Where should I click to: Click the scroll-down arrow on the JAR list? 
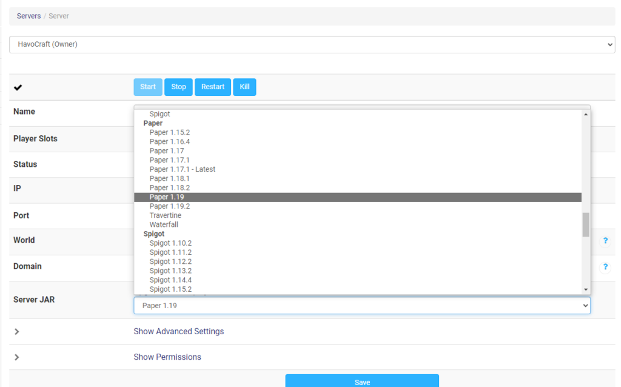[585, 289]
